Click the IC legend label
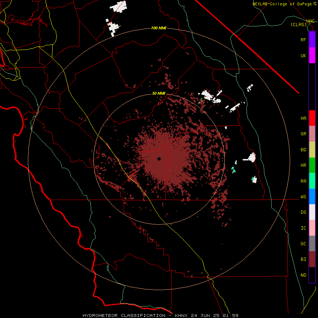The width and height of the screenshot is (318, 318). 303,228
